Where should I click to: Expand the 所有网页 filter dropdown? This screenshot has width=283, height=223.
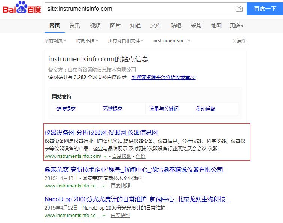click(55, 40)
